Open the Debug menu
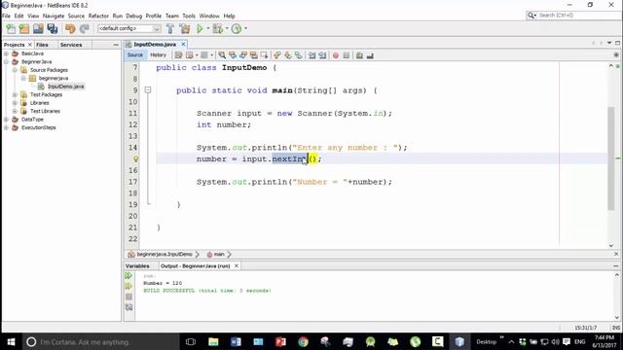Image resolution: width=623 pixels, height=350 pixels. click(134, 16)
